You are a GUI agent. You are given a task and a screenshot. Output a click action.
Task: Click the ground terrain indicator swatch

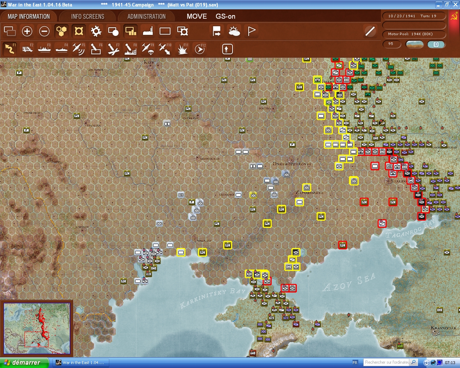pos(414,44)
